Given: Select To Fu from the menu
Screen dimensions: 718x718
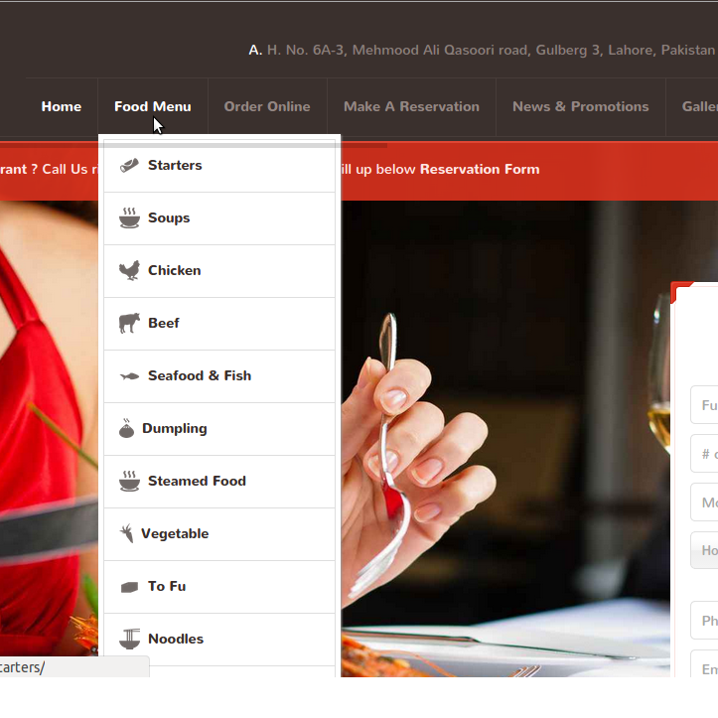Looking at the screenshot, I should tap(219, 587).
